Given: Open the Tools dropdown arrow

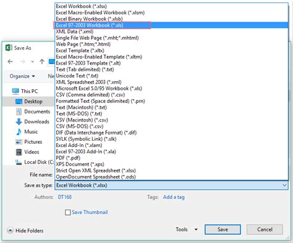Looking at the screenshot, I should (196, 229).
